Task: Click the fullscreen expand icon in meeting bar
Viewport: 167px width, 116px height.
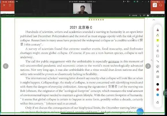Action: coord(157,16)
